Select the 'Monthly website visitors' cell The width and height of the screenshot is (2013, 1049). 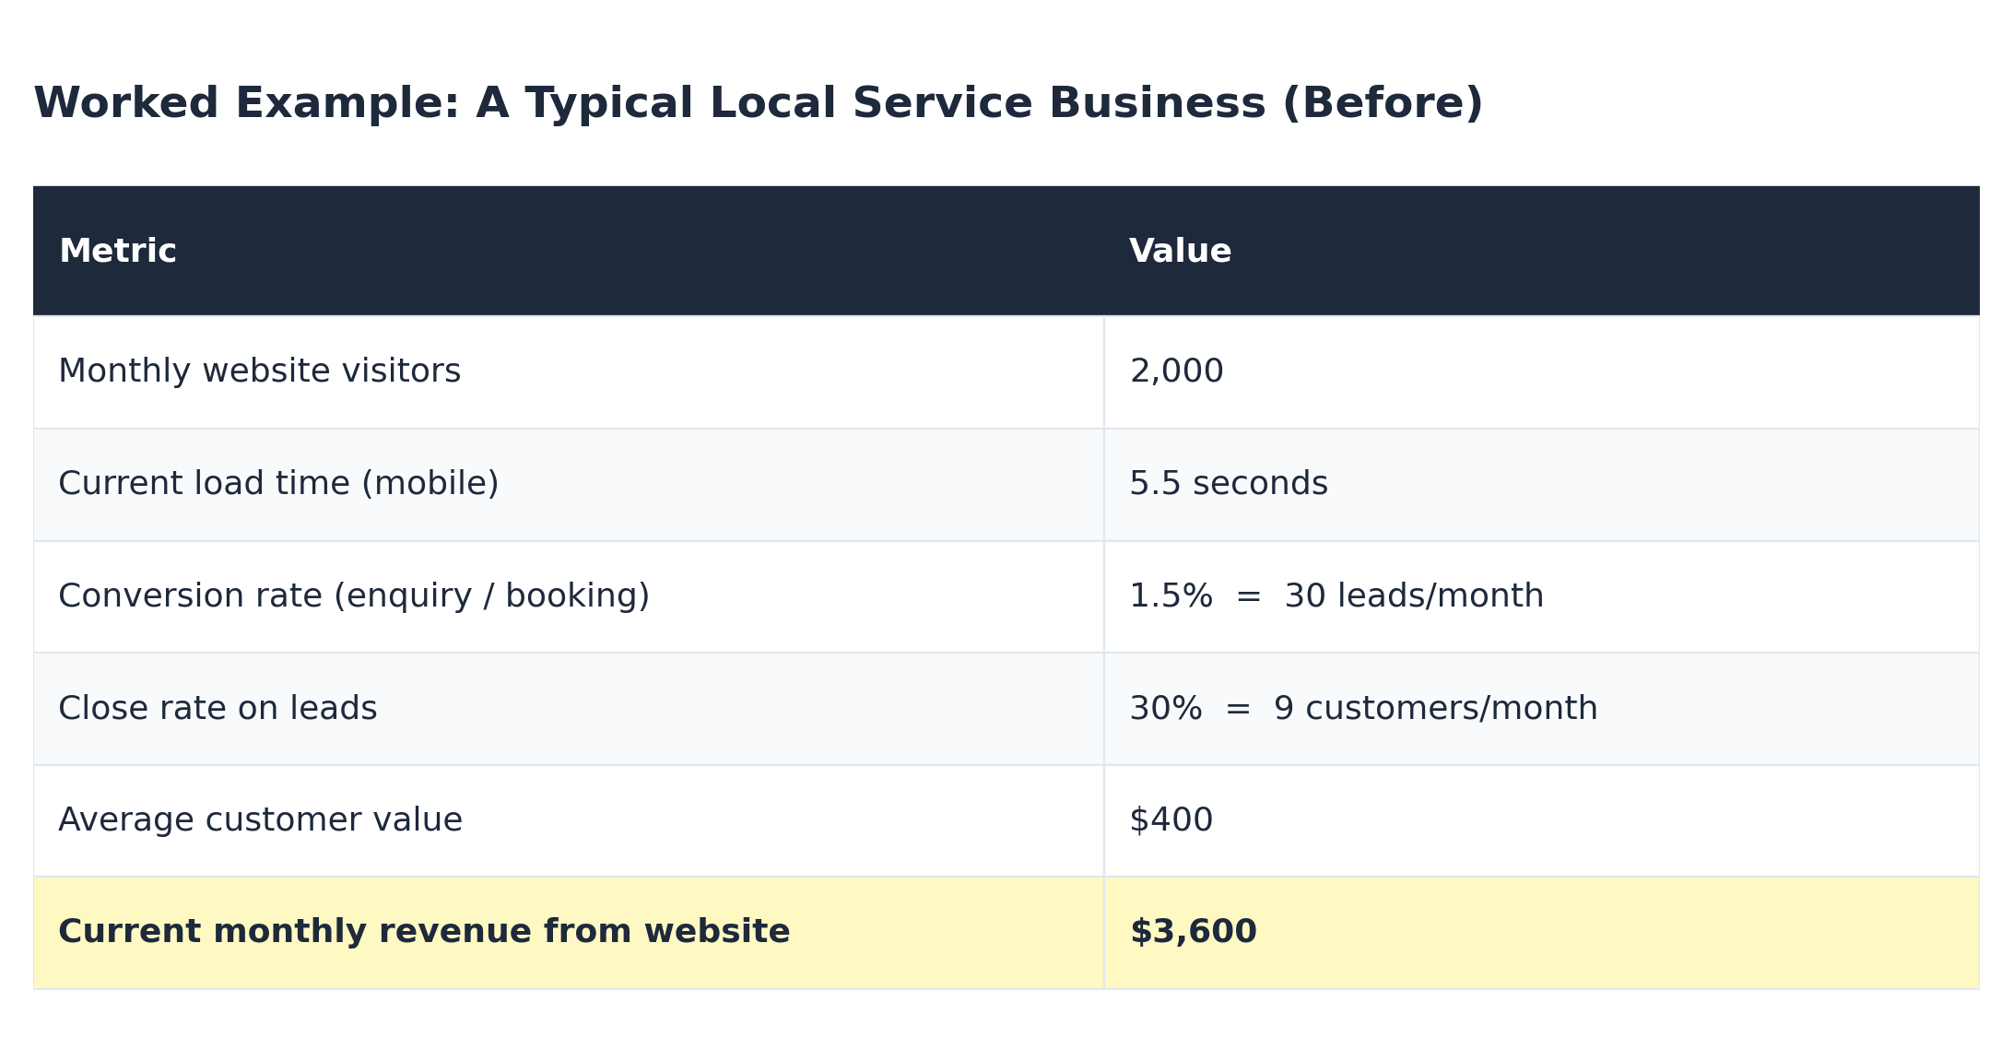[569, 372]
